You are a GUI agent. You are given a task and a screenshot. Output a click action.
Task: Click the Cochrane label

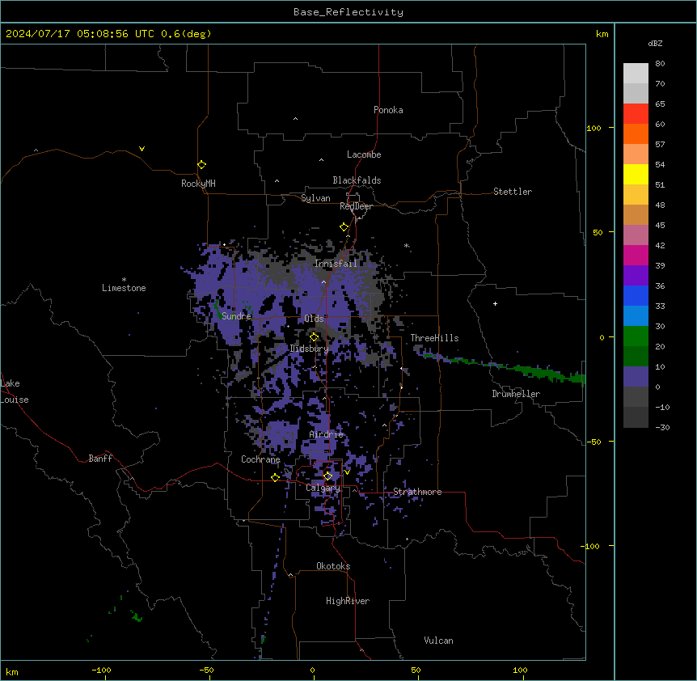click(260, 459)
